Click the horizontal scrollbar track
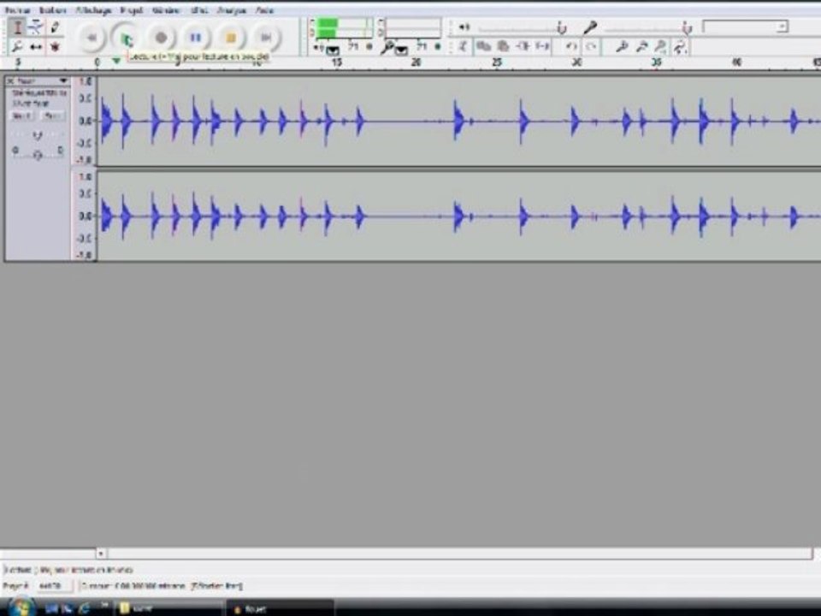821x616 pixels. point(460,554)
